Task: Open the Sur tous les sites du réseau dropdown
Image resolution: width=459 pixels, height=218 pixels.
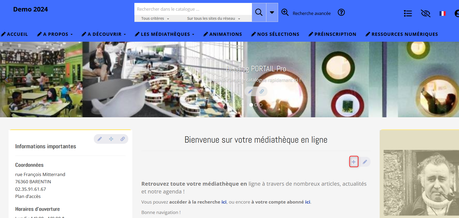Action: (x=213, y=18)
